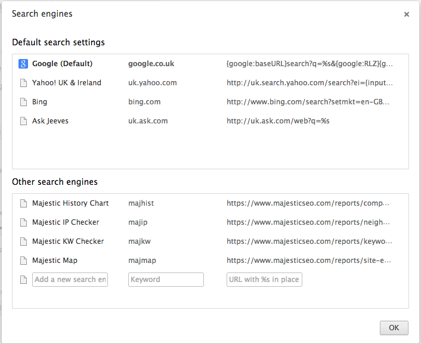
Task: Confirm with the OK button
Action: (x=394, y=328)
